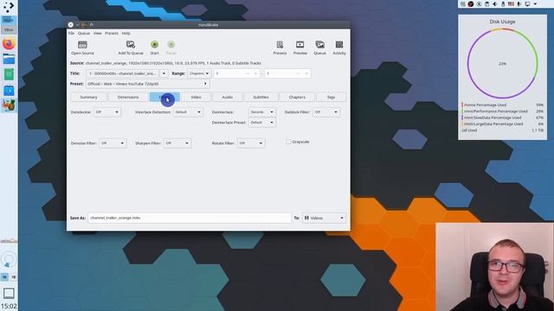Switch to the Subtitles tab

(261, 97)
